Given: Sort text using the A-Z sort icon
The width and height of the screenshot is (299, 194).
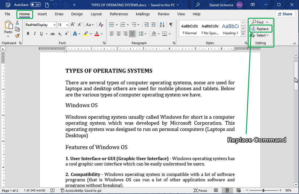Looking at the screenshot, I should point(162,25).
